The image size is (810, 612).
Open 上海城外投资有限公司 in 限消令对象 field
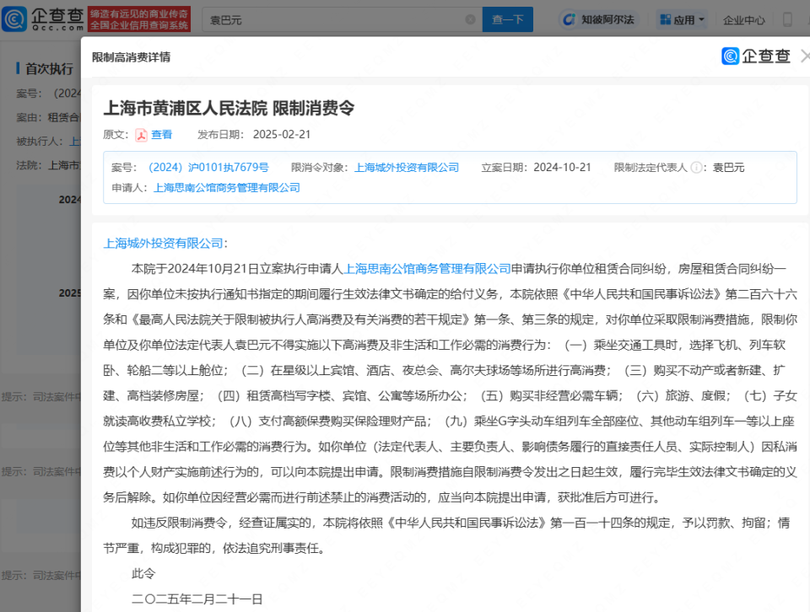[407, 167]
